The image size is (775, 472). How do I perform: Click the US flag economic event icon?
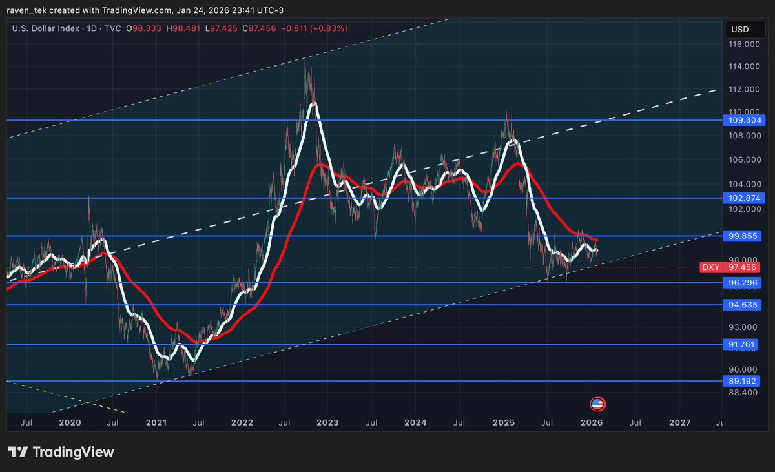597,404
